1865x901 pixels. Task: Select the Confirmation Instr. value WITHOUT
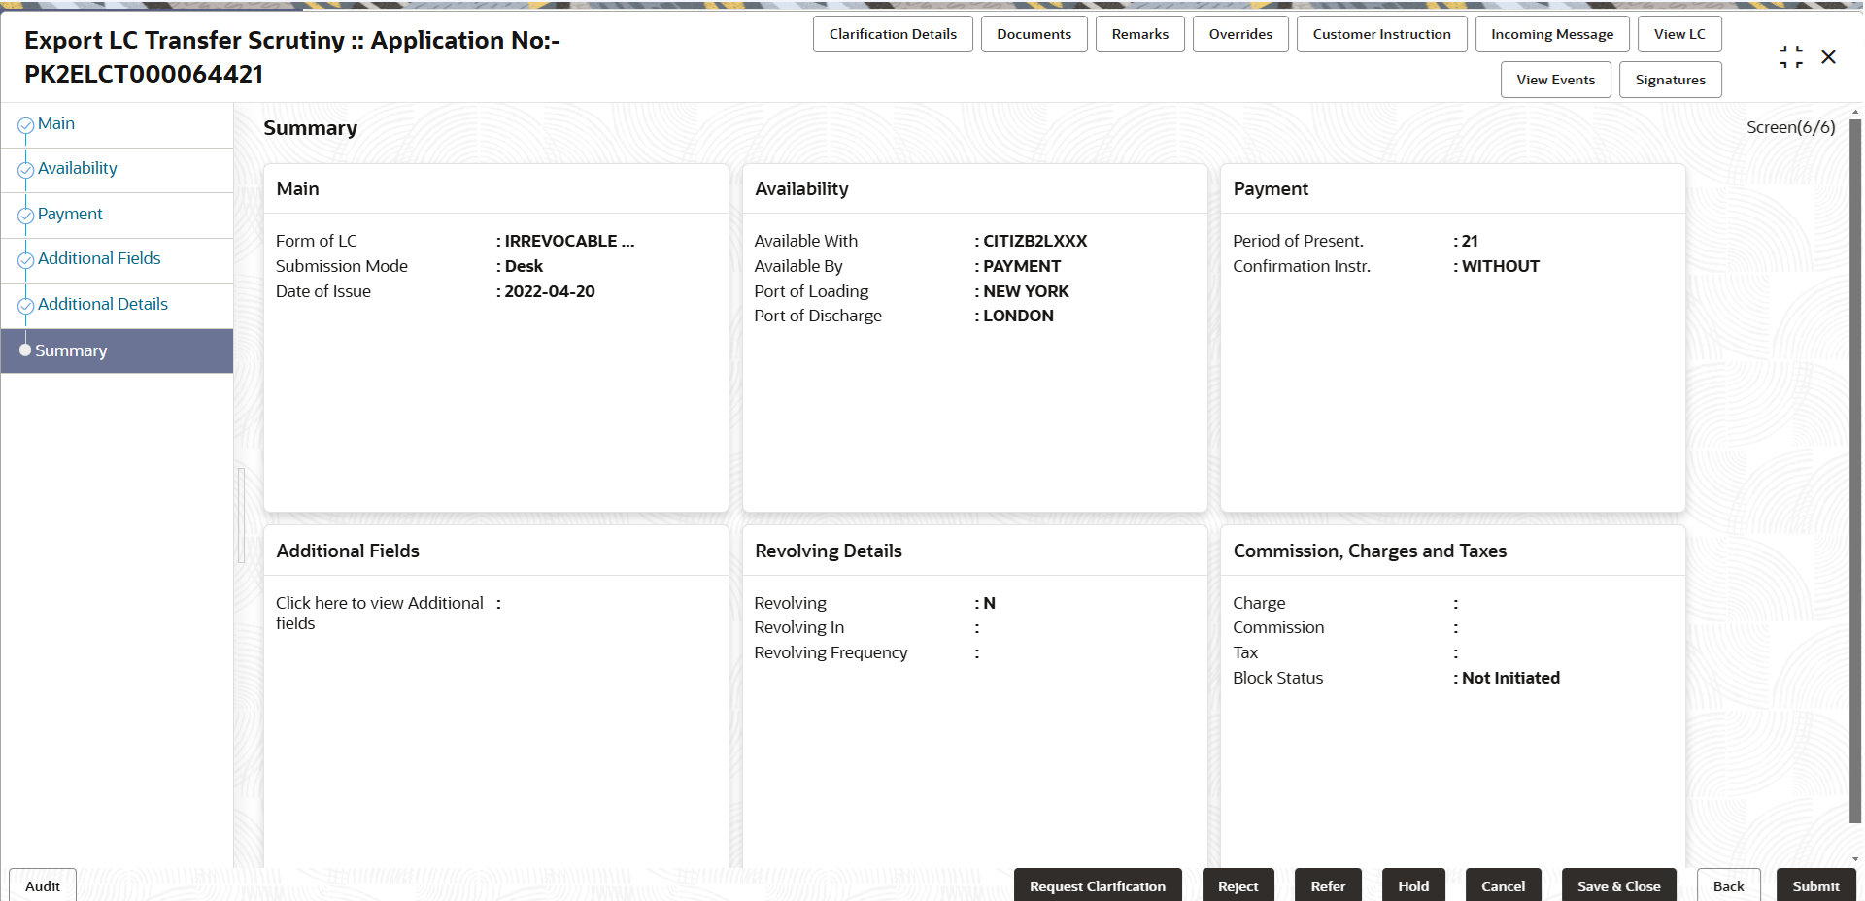1501,266
